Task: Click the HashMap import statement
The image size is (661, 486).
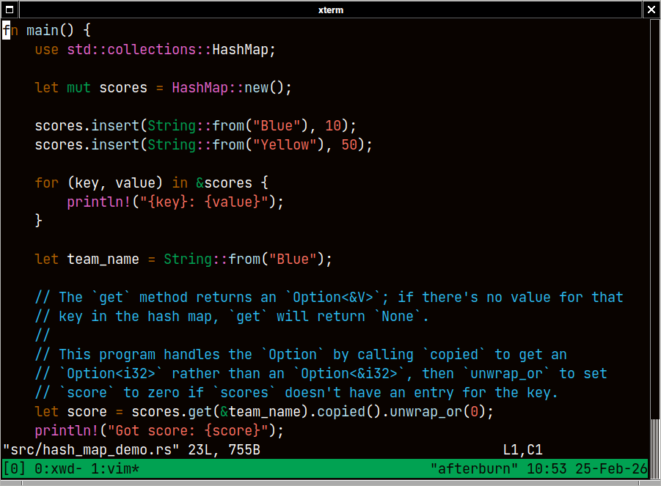Action: (154, 49)
